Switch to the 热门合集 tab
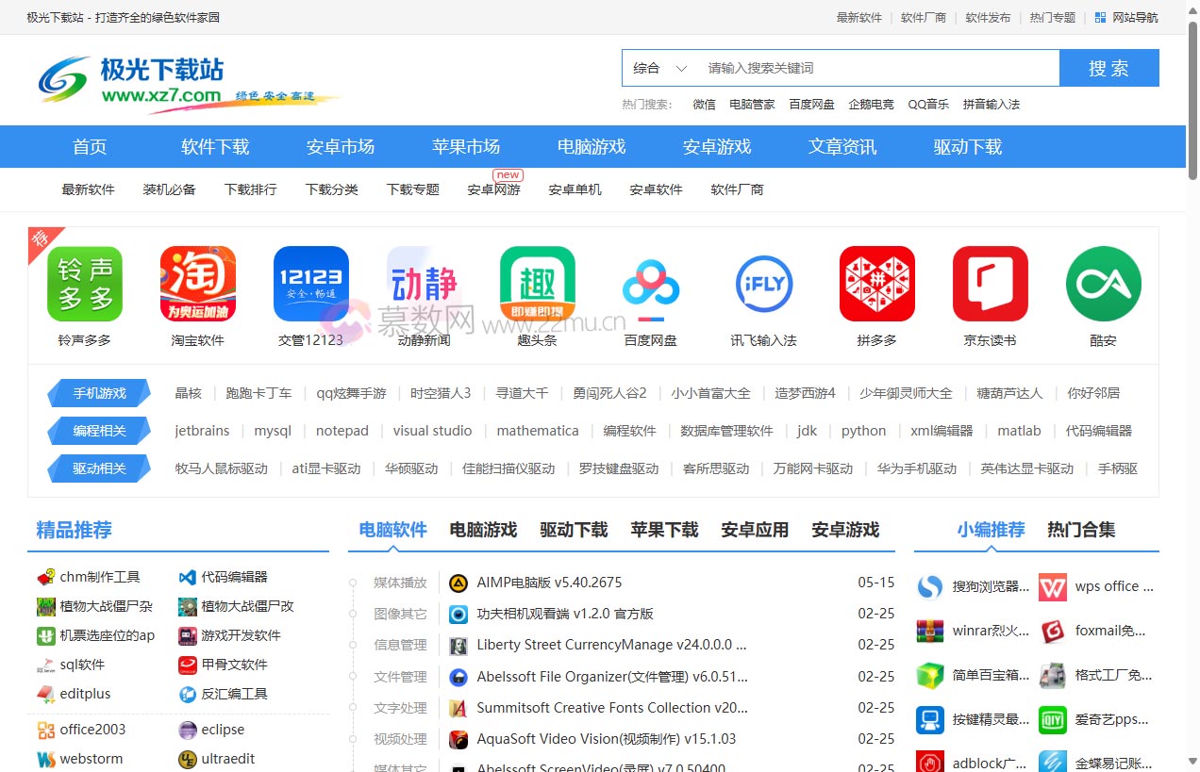 pos(1079,530)
